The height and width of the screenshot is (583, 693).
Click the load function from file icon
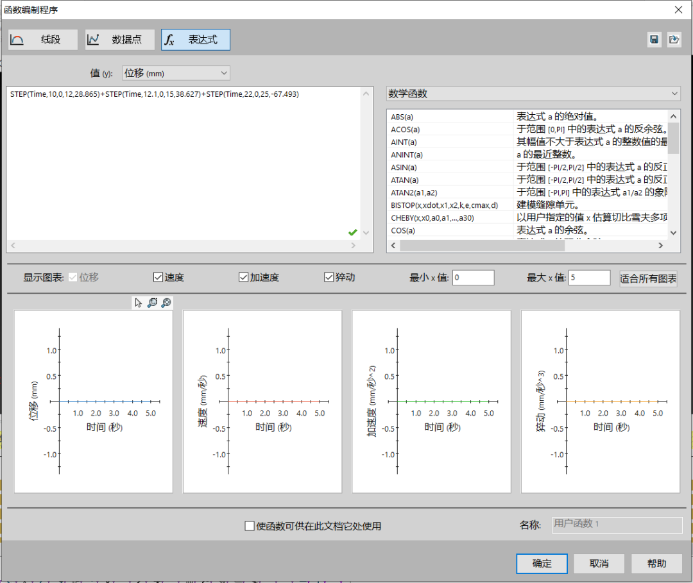pyautogui.click(x=673, y=40)
